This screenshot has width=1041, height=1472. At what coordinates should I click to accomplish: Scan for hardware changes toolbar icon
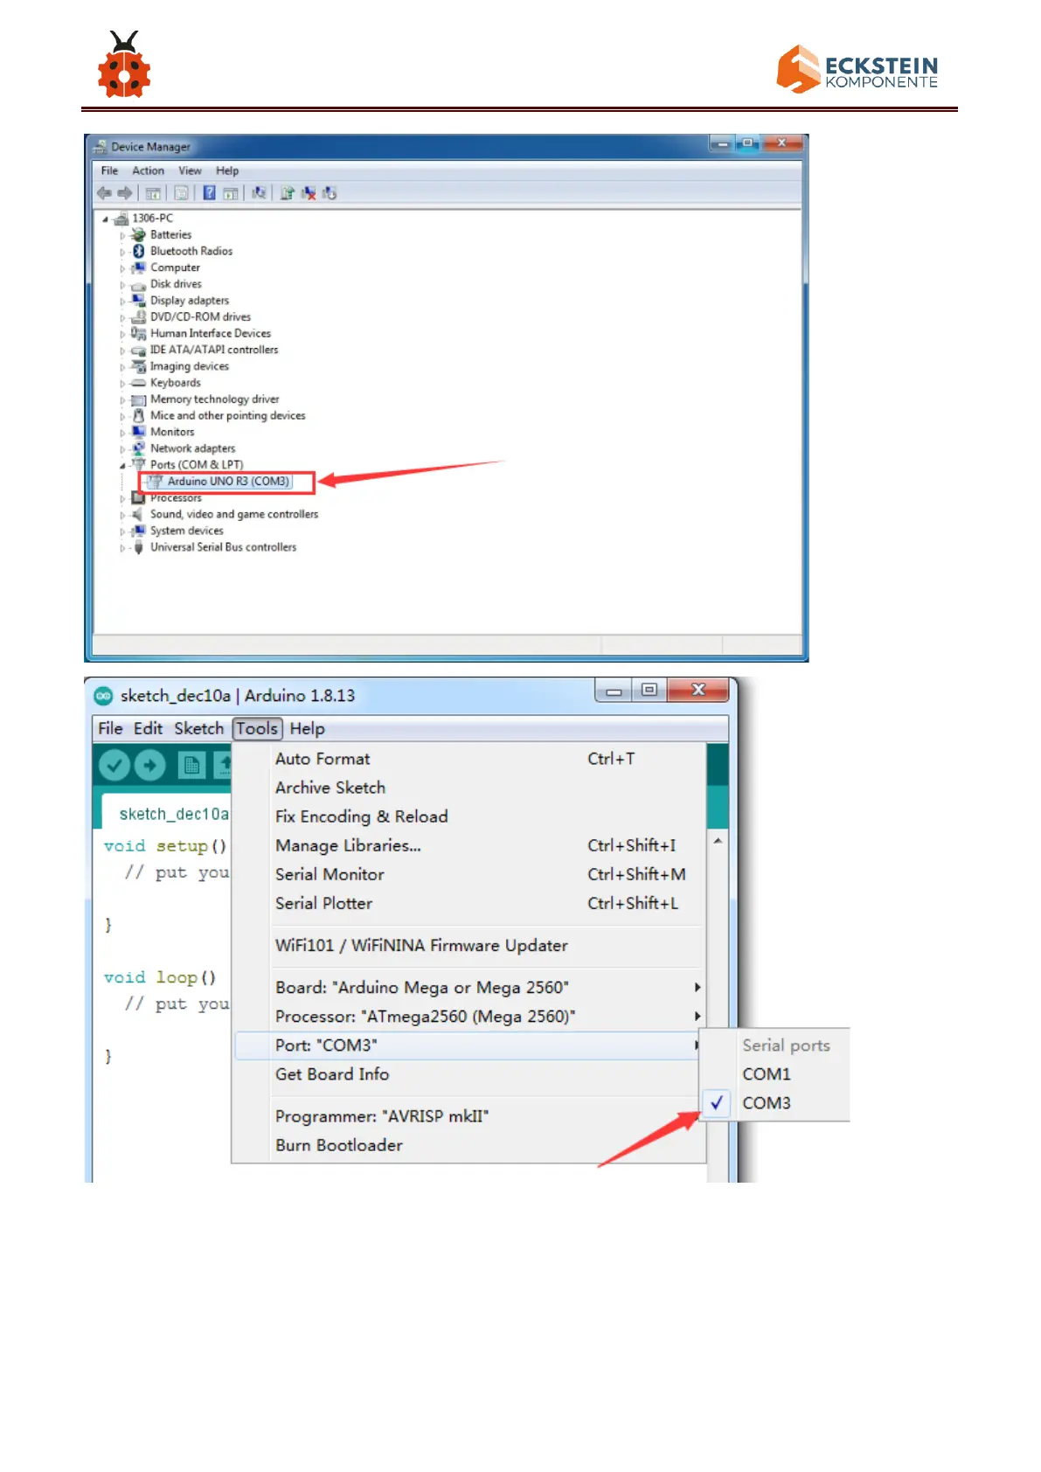click(x=259, y=193)
